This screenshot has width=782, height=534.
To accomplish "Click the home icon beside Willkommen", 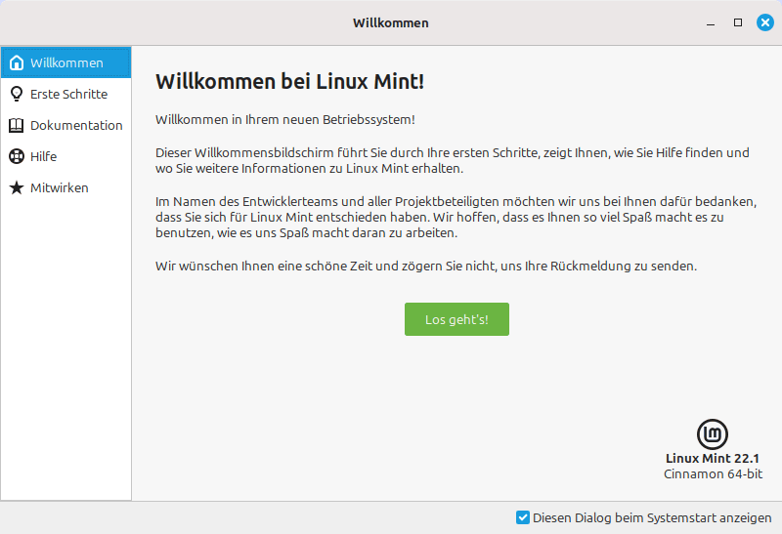I will (x=17, y=62).
